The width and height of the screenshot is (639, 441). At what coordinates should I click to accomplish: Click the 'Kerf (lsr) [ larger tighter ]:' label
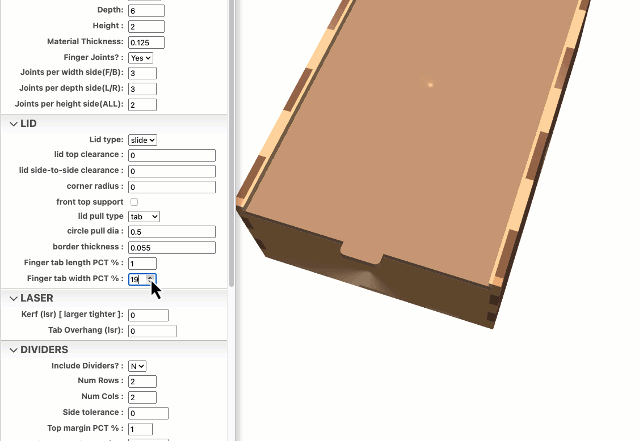[x=72, y=314]
